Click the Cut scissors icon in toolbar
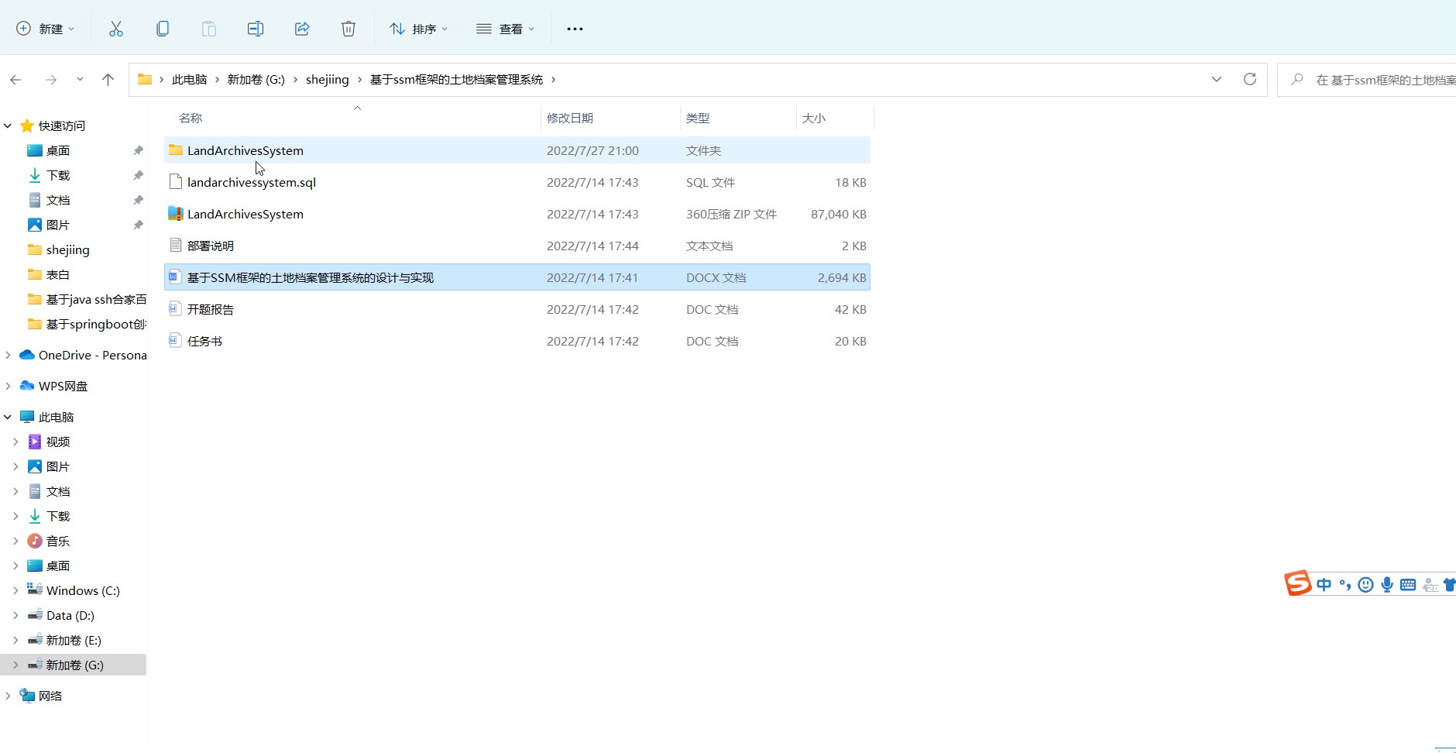 (x=116, y=29)
